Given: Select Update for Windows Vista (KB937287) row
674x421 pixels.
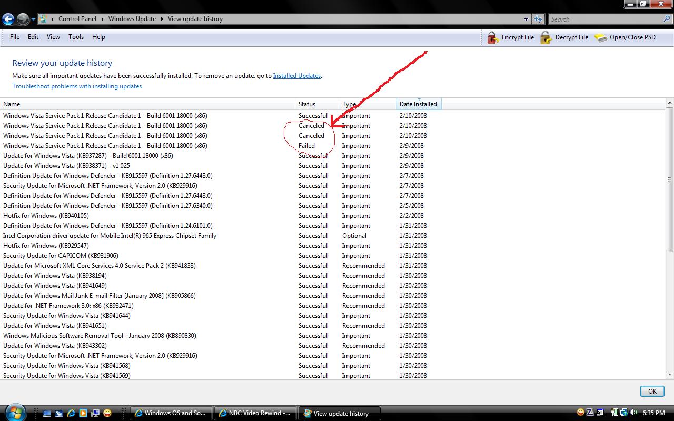Looking at the screenshot, I should click(221, 156).
